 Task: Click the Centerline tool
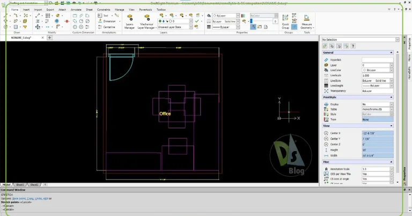(107, 26)
